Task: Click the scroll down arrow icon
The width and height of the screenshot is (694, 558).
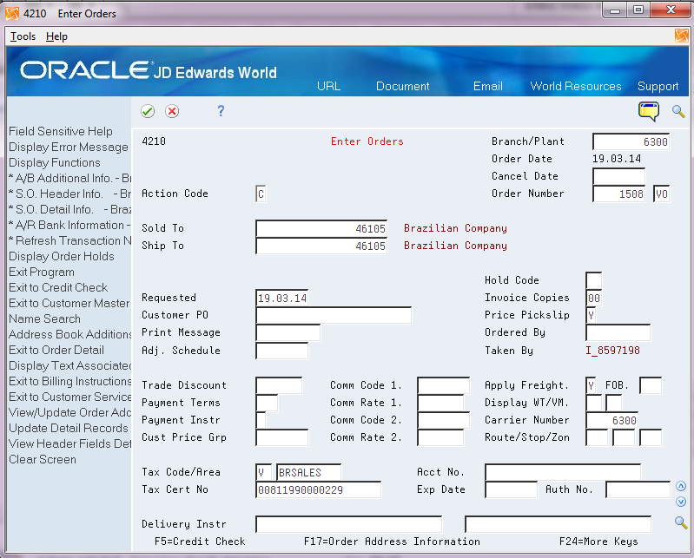Action: (x=681, y=502)
